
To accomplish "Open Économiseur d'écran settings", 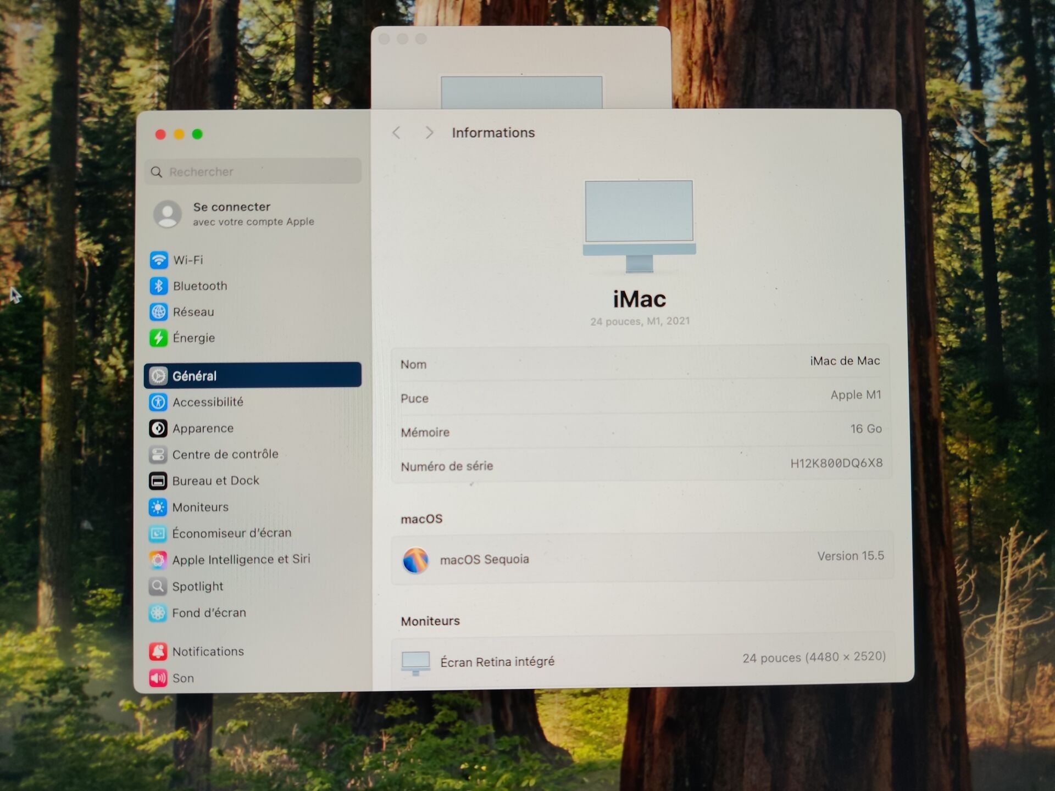I will pos(220,533).
